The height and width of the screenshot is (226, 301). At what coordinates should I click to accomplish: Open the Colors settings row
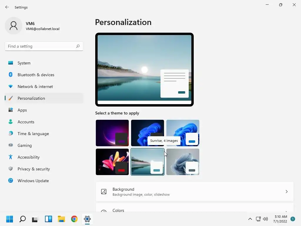pyautogui.click(x=195, y=208)
